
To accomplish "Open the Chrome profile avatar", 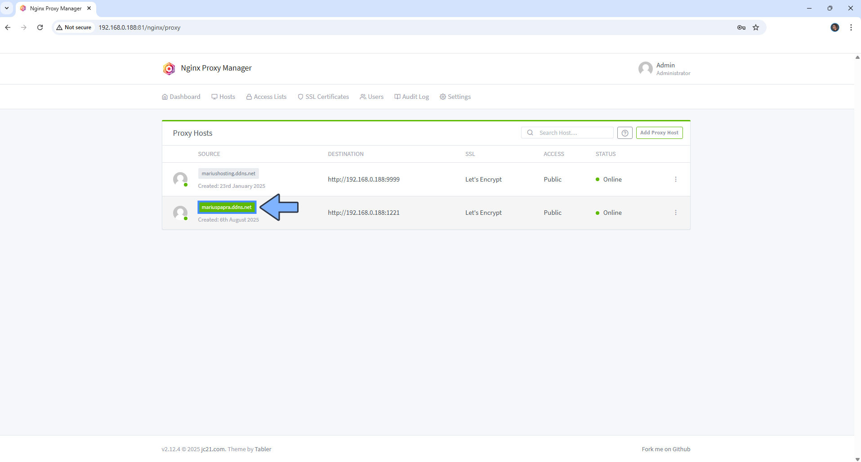I will tap(835, 27).
